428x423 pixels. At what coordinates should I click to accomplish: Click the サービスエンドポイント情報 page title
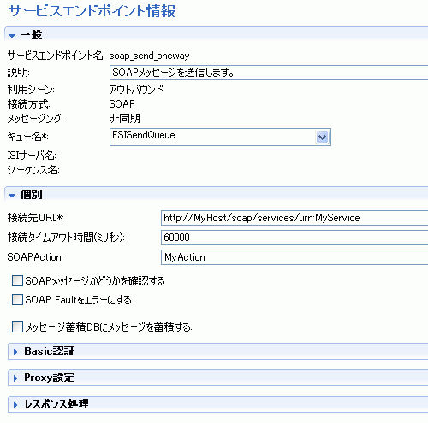pyautogui.click(x=92, y=11)
